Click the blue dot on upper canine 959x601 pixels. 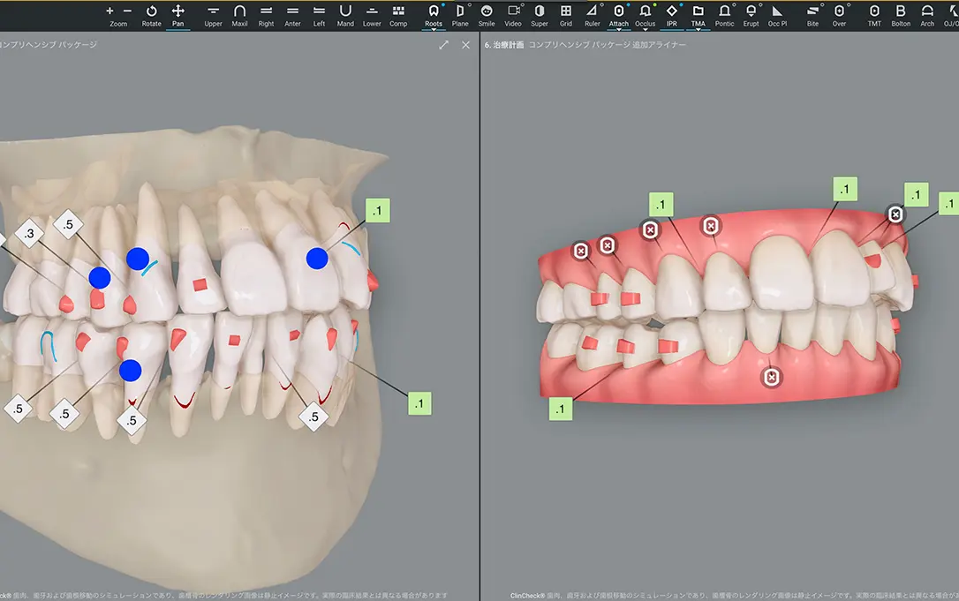pyautogui.click(x=137, y=259)
